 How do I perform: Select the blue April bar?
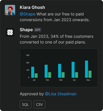point(73,70)
